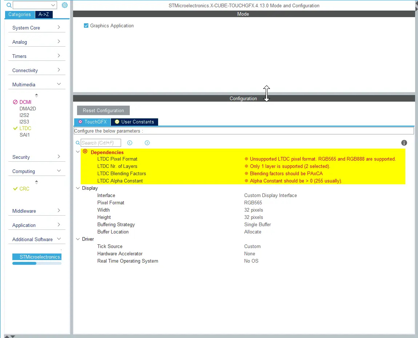Open the sidebar search dropdown
Viewport: 418px width, 338px height.
[53, 5]
